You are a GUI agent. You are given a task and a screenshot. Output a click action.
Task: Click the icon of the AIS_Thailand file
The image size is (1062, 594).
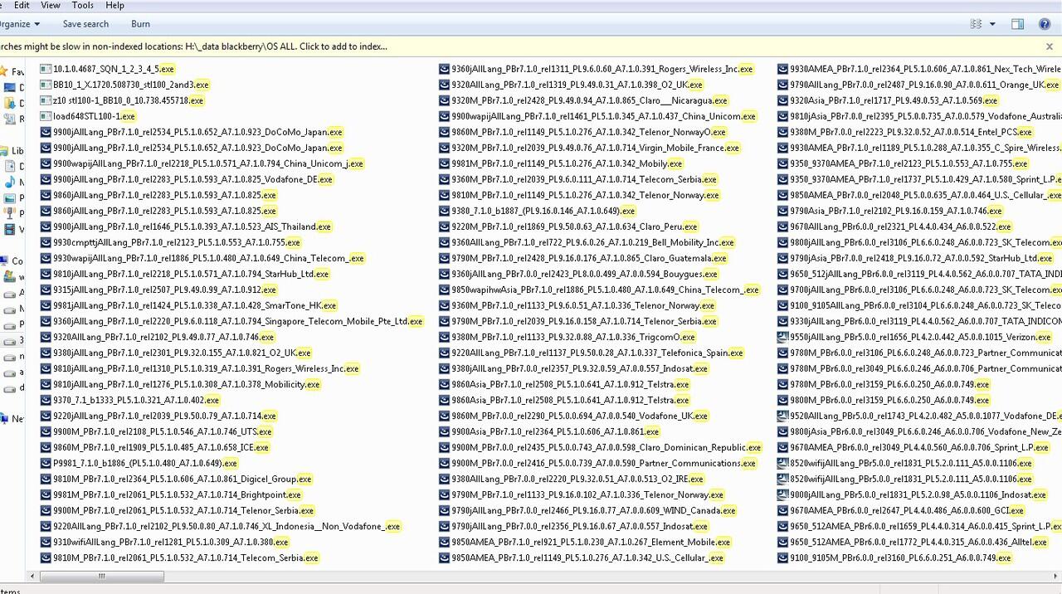[x=46, y=226]
